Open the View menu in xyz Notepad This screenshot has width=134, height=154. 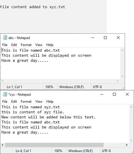coord(39,102)
